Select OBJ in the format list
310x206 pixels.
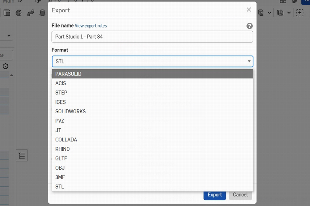coord(152,168)
